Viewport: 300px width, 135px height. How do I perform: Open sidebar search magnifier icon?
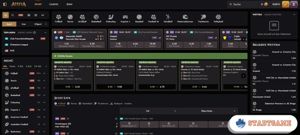tap(13, 15)
